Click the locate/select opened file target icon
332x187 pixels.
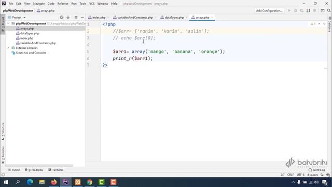point(62,17)
